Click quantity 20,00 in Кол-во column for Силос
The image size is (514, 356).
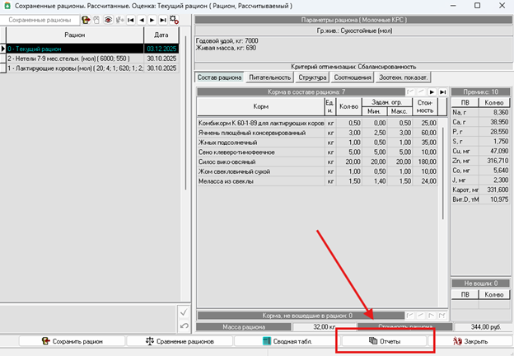coord(348,162)
